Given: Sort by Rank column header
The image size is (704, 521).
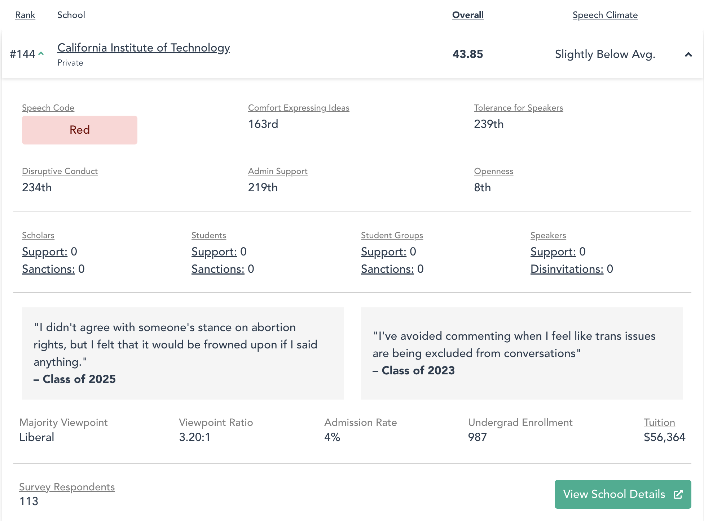Looking at the screenshot, I should [25, 15].
